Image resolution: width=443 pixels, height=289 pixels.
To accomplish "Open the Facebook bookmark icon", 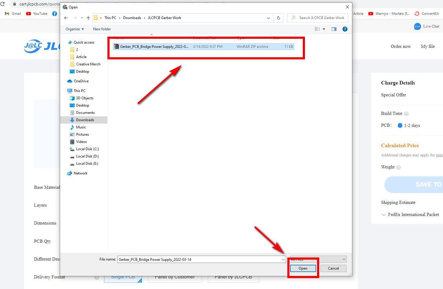I will (x=55, y=14).
